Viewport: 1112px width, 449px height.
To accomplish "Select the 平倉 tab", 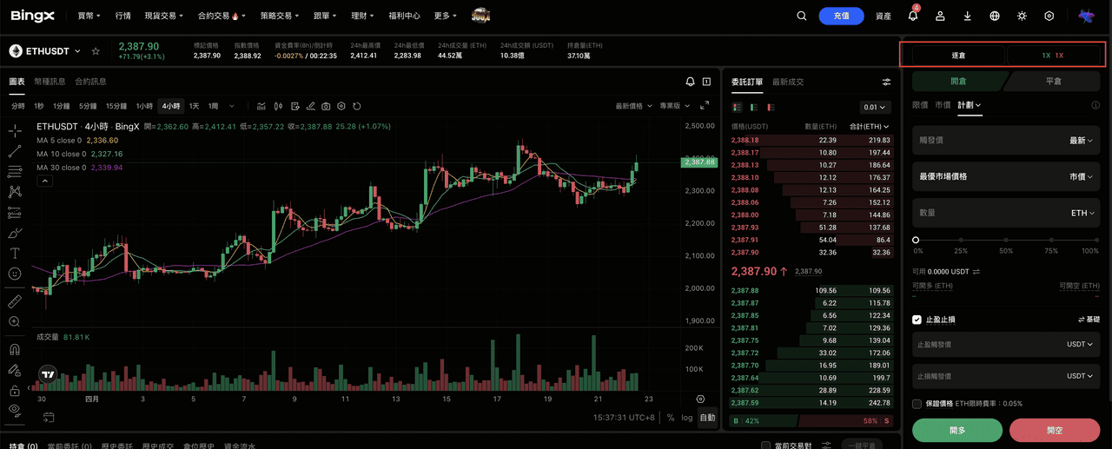I will tap(1052, 81).
